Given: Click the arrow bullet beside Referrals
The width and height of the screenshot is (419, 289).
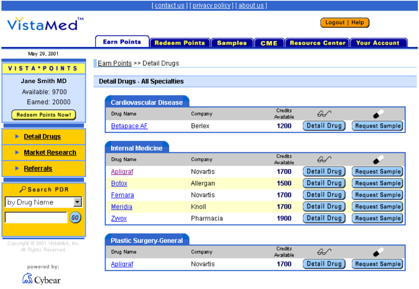Looking at the screenshot, I should point(17,169).
